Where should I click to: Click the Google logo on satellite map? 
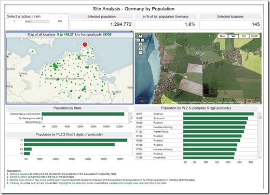click(142, 101)
